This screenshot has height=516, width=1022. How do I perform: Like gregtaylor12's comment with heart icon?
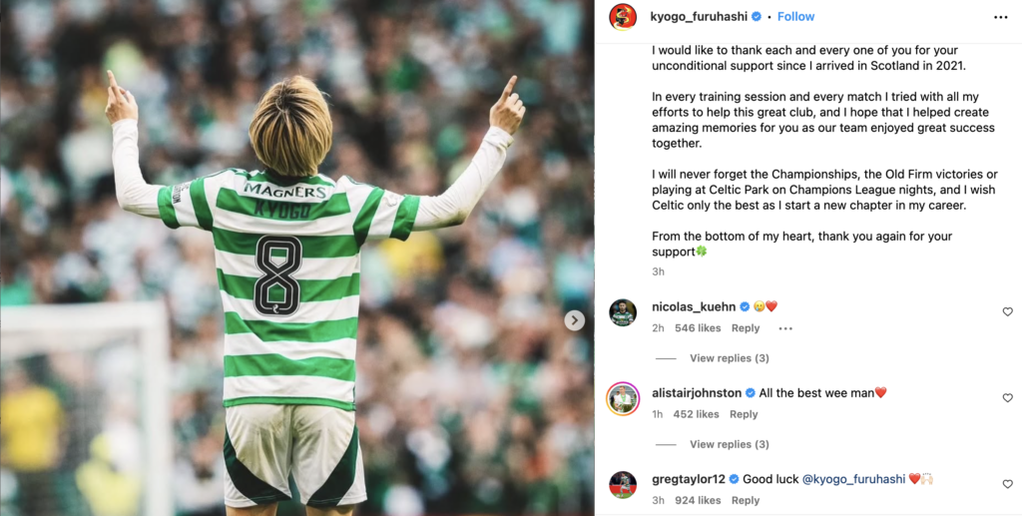pos(1008,484)
